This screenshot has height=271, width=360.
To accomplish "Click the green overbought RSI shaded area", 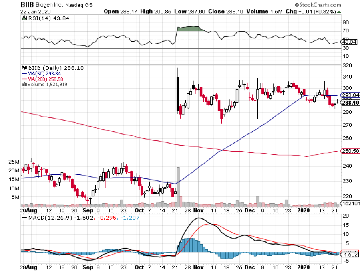I will (190, 29).
